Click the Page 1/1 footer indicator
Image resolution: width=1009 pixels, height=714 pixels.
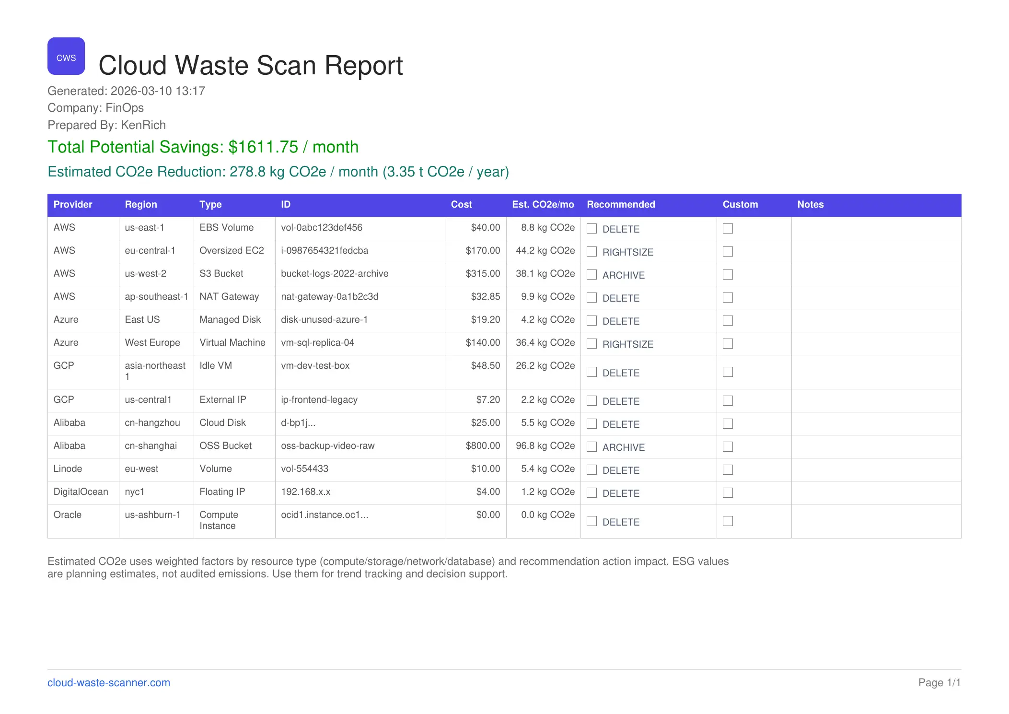(939, 682)
